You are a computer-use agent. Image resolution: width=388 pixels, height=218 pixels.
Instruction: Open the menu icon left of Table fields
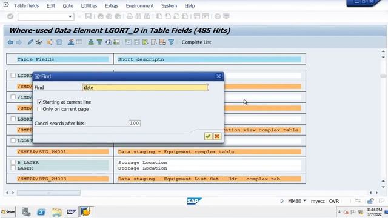(6, 5)
